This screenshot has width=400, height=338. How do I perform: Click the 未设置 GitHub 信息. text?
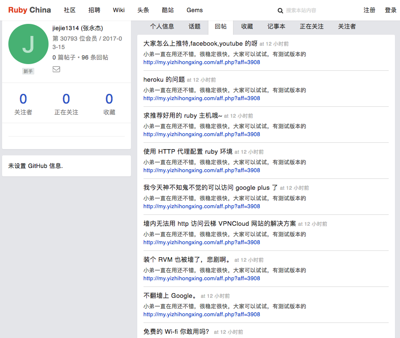(x=36, y=166)
